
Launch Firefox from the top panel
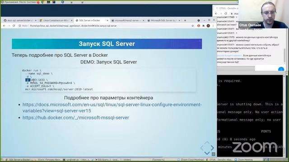38,2
